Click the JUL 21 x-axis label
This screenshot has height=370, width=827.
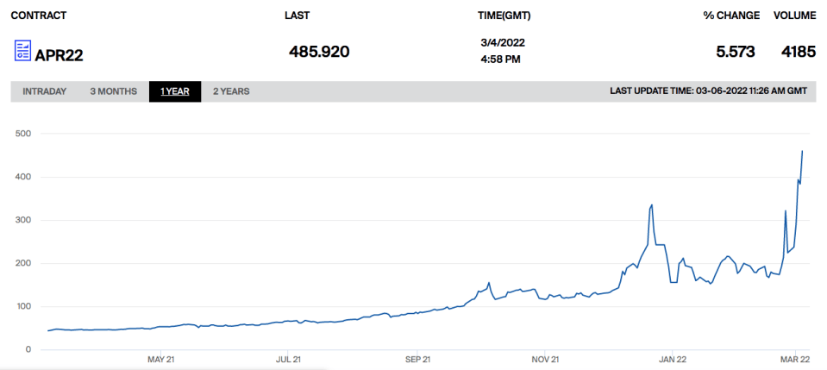289,360
